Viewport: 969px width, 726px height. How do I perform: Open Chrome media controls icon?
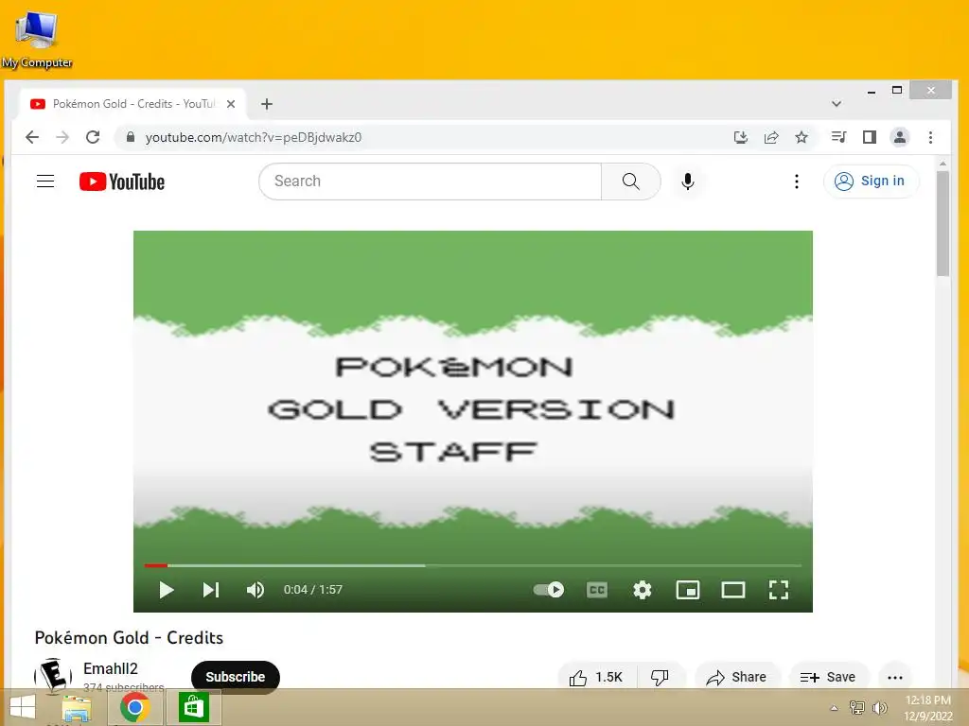click(838, 137)
